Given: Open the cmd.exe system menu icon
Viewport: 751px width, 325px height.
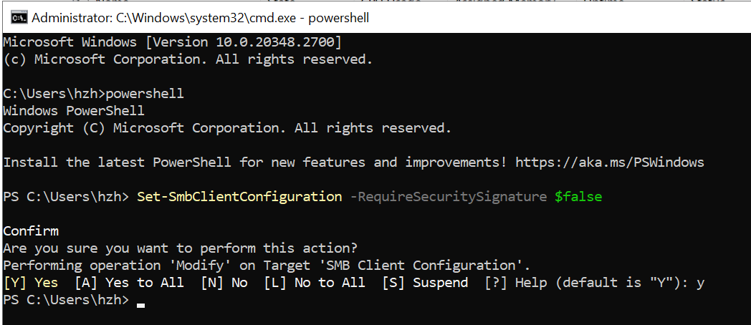Looking at the screenshot, I should [19, 18].
